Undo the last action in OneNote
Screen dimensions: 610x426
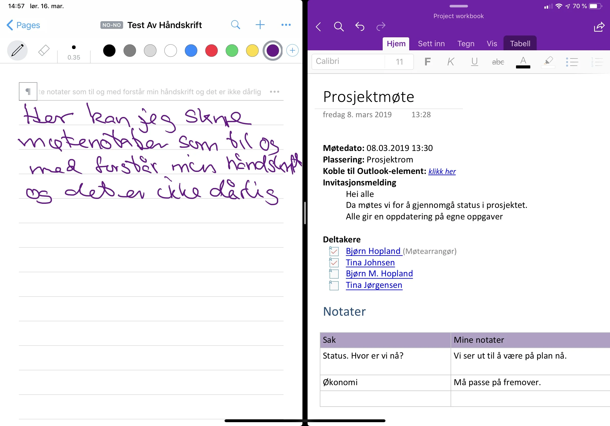360,27
